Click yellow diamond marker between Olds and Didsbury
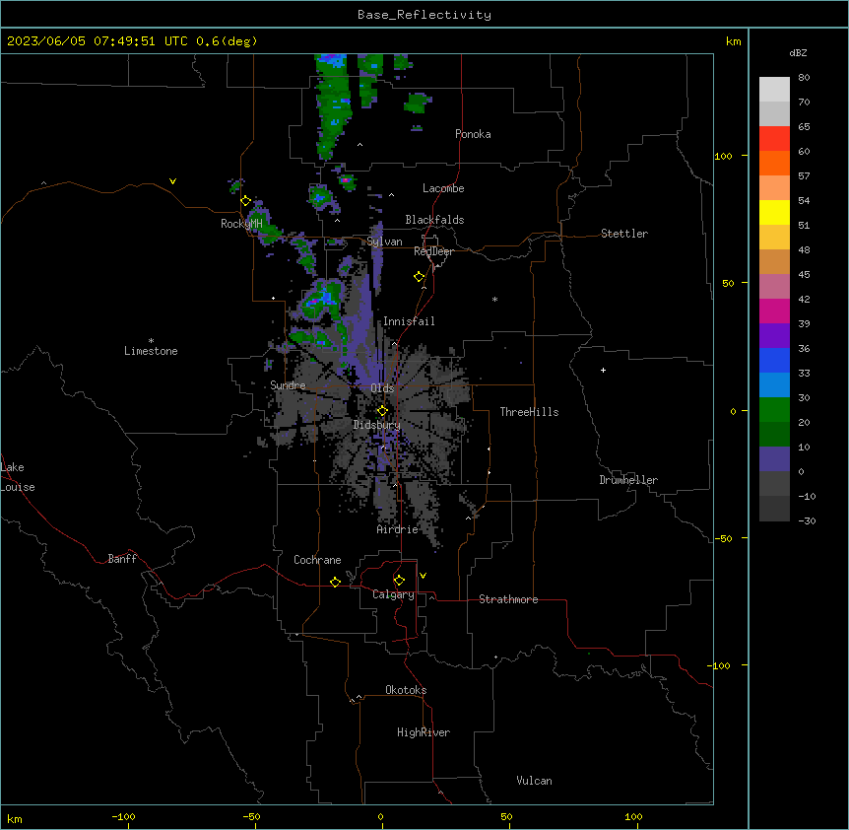This screenshot has width=849, height=830. pyautogui.click(x=382, y=411)
